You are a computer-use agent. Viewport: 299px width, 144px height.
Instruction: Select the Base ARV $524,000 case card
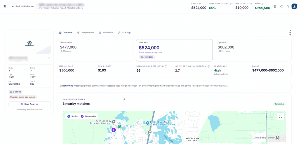tap(174, 50)
